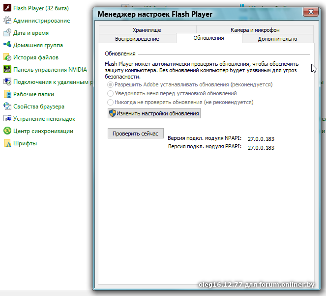Image resolution: width=326 pixels, height=296 pixels.
Task: Click the Дата и время clock icon
Action: tap(7, 32)
